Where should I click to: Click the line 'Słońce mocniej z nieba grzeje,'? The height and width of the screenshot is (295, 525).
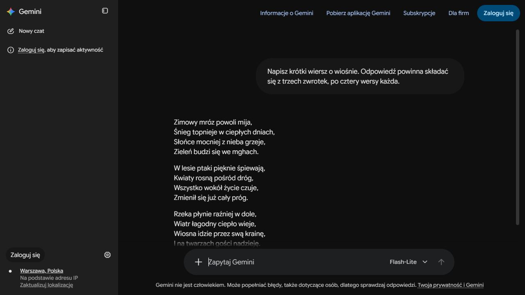point(219,142)
